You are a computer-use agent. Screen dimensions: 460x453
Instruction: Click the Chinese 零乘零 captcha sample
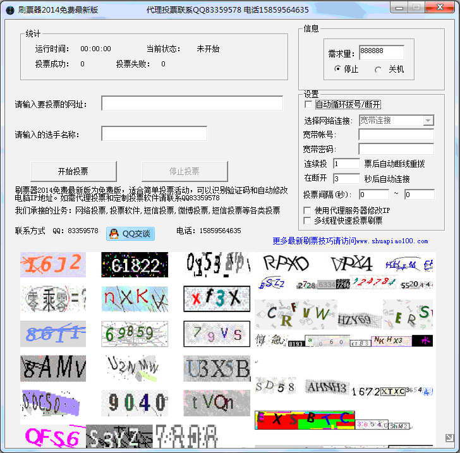coord(53,299)
